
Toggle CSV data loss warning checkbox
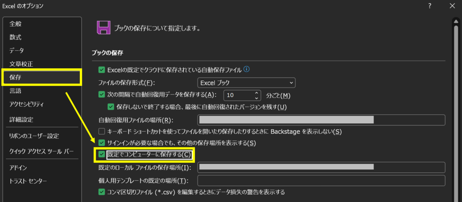click(102, 192)
